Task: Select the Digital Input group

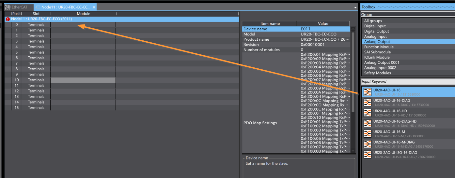Action: point(375,26)
